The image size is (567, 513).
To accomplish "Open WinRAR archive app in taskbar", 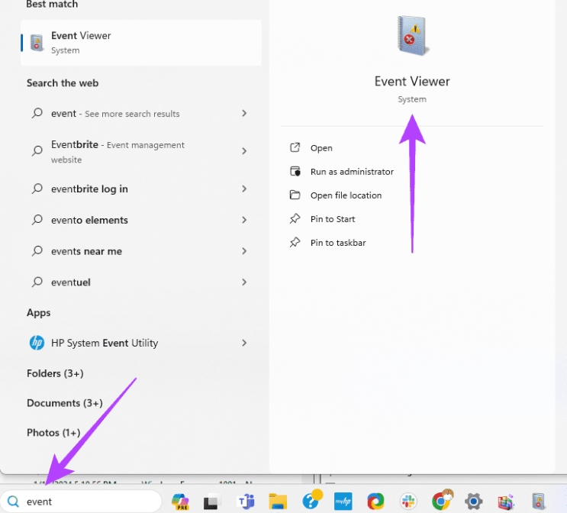I will point(506,502).
